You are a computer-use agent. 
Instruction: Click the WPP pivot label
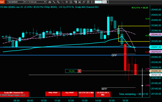pos(104,89)
